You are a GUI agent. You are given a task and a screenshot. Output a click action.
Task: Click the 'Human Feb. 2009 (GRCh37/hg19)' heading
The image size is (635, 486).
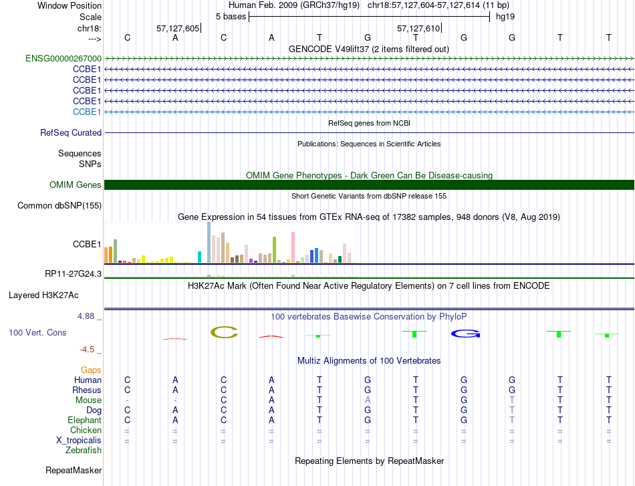pyautogui.click(x=294, y=5)
